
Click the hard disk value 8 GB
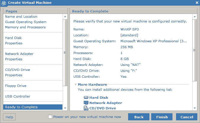[125, 59]
